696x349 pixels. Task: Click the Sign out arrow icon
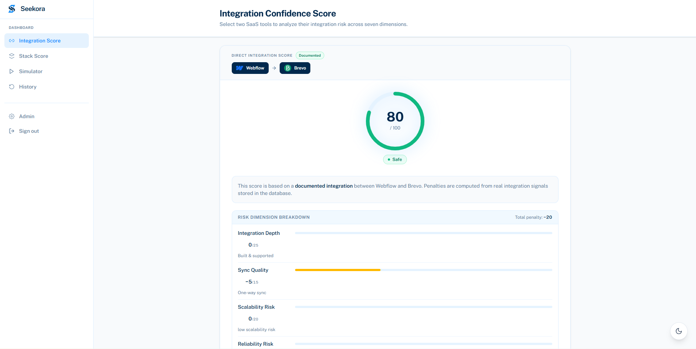[12, 131]
